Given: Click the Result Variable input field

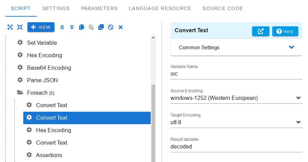Looking at the screenshot, I should pyautogui.click(x=236, y=146).
